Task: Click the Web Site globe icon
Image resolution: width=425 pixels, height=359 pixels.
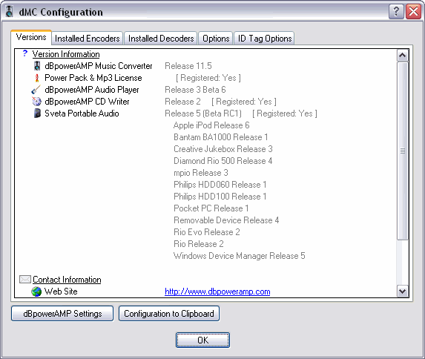Action: [36, 292]
